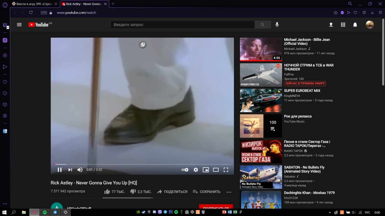Image resolution: width=385 pixels, height=216 pixels.
Task: Open Twitch in the Opera sidebar
Action: coord(5,26)
